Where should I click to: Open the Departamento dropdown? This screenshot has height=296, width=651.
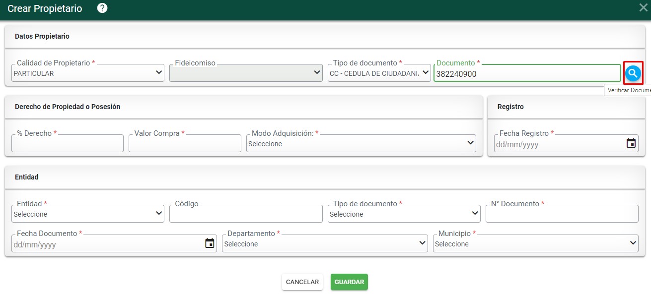(325, 243)
